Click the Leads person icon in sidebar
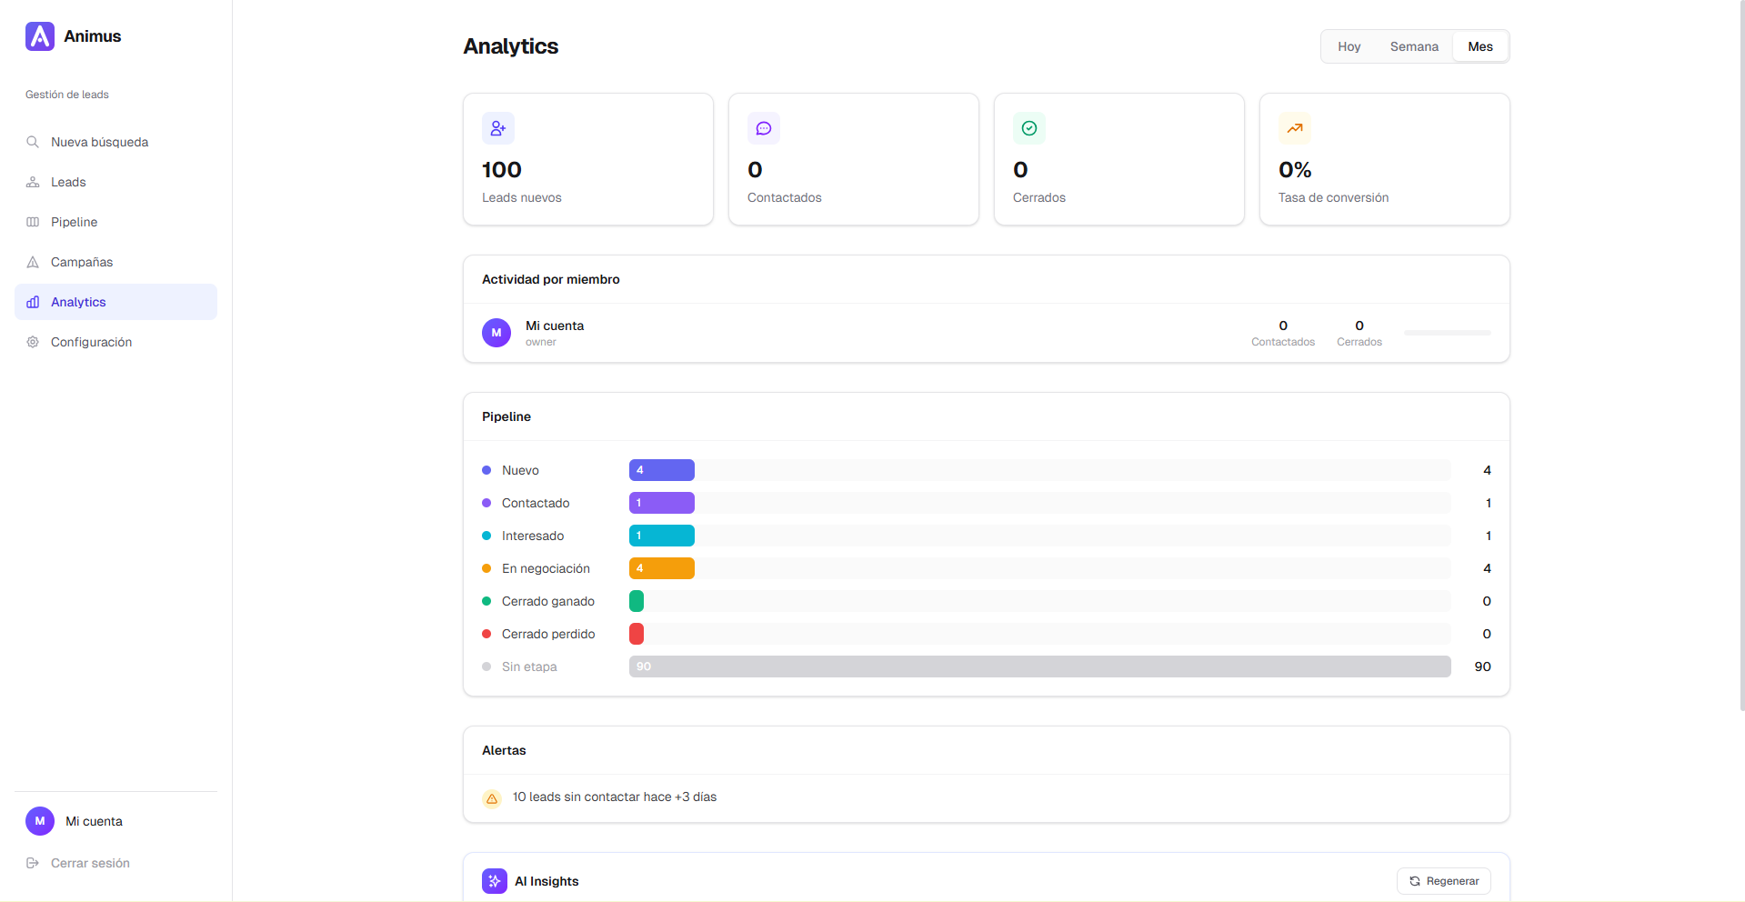The height and width of the screenshot is (902, 1745). pyautogui.click(x=33, y=182)
